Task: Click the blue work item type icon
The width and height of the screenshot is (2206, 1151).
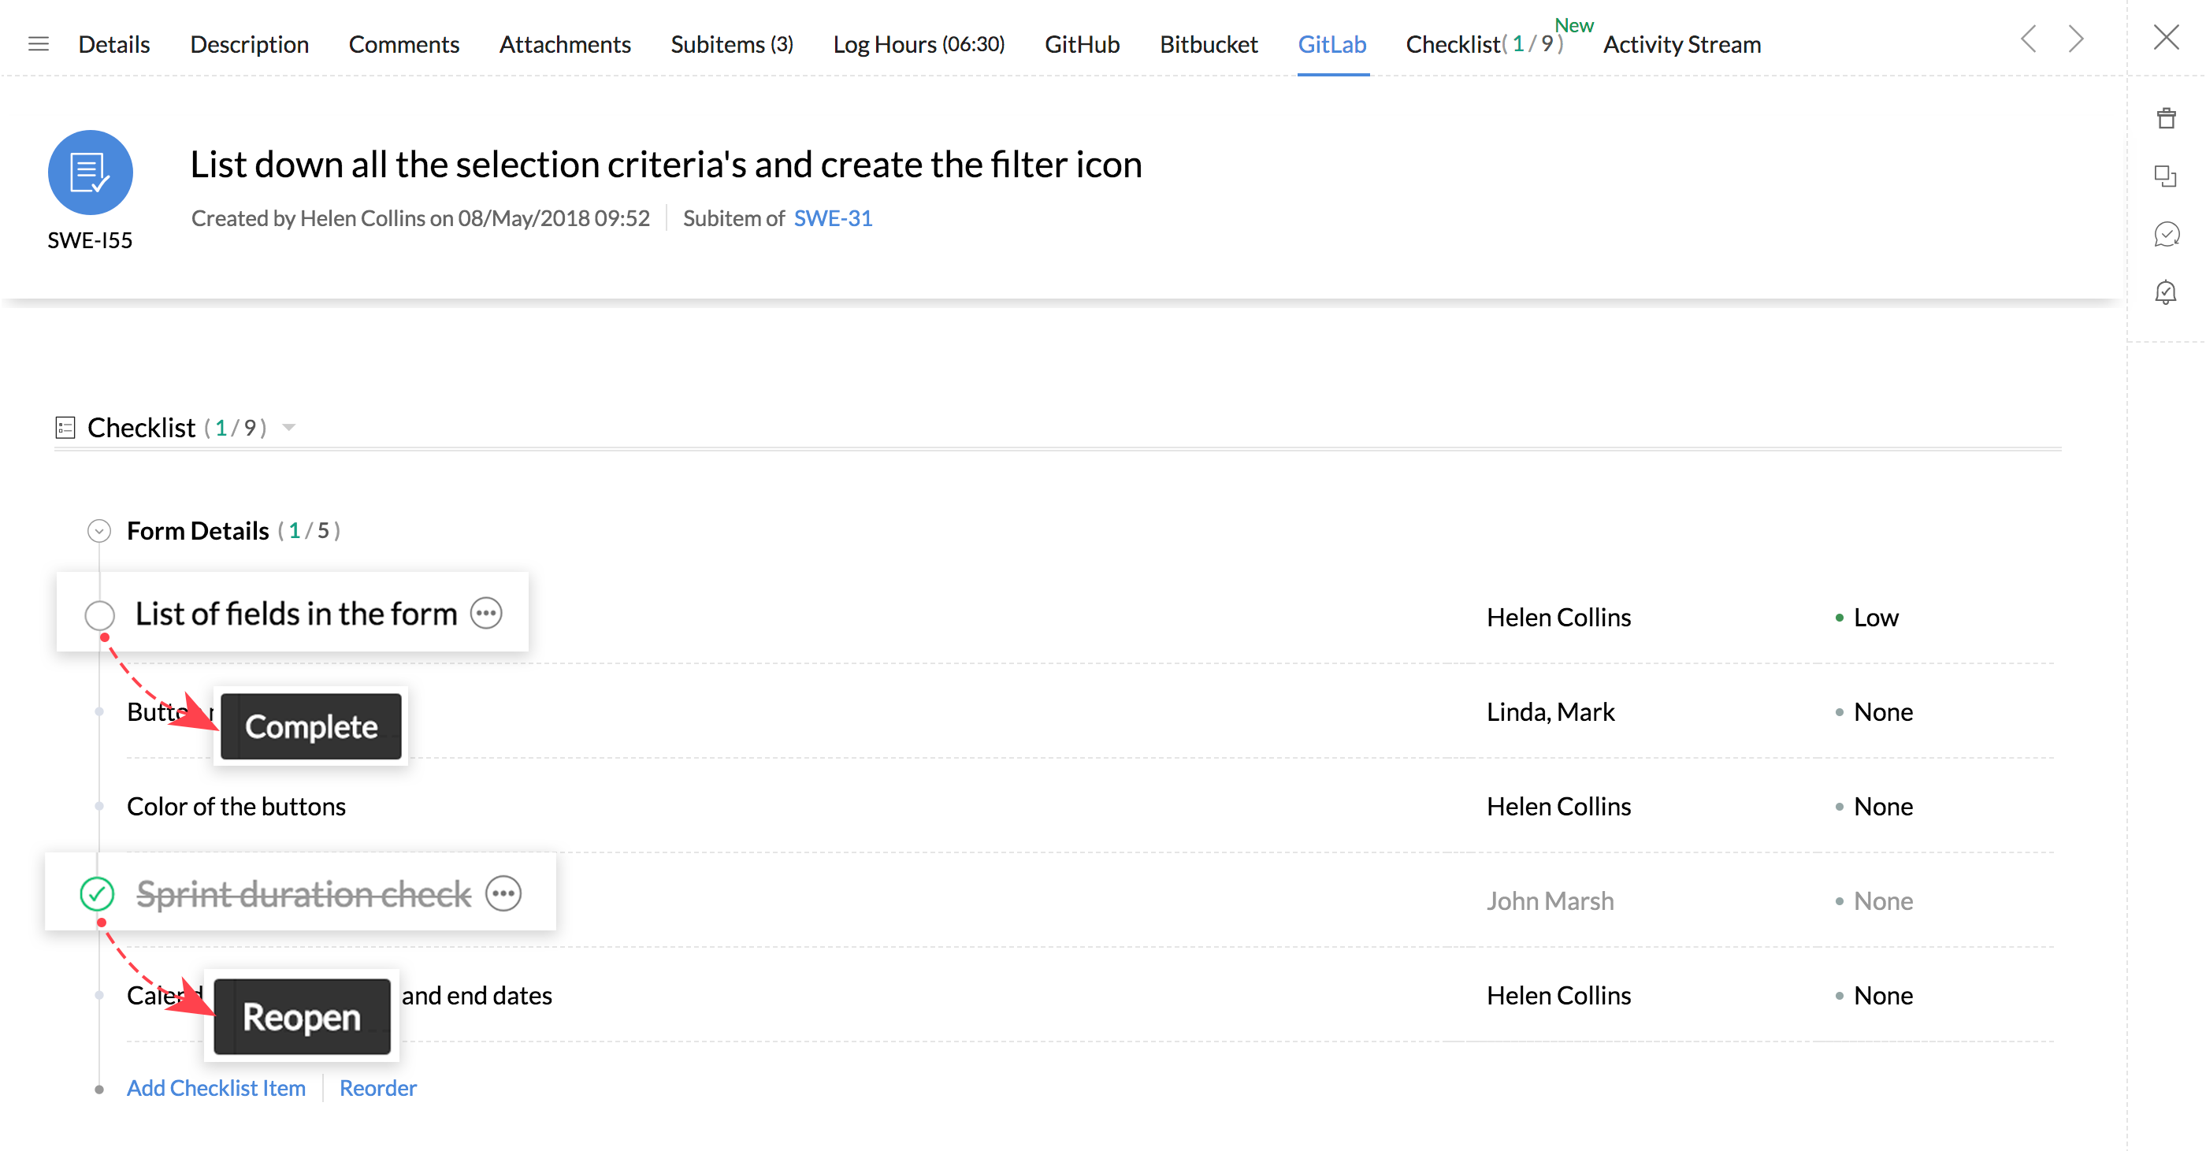Action: [x=90, y=173]
